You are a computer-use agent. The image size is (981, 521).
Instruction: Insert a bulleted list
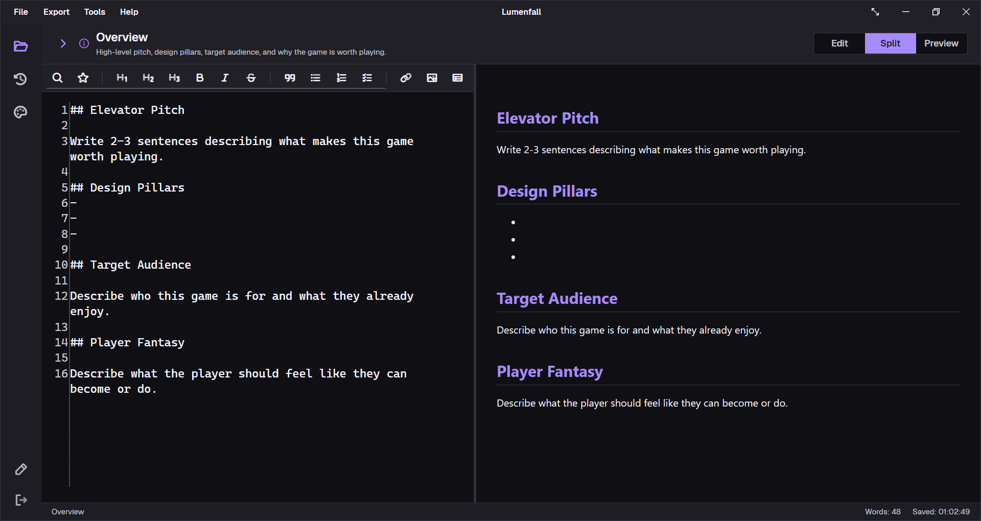tap(315, 78)
